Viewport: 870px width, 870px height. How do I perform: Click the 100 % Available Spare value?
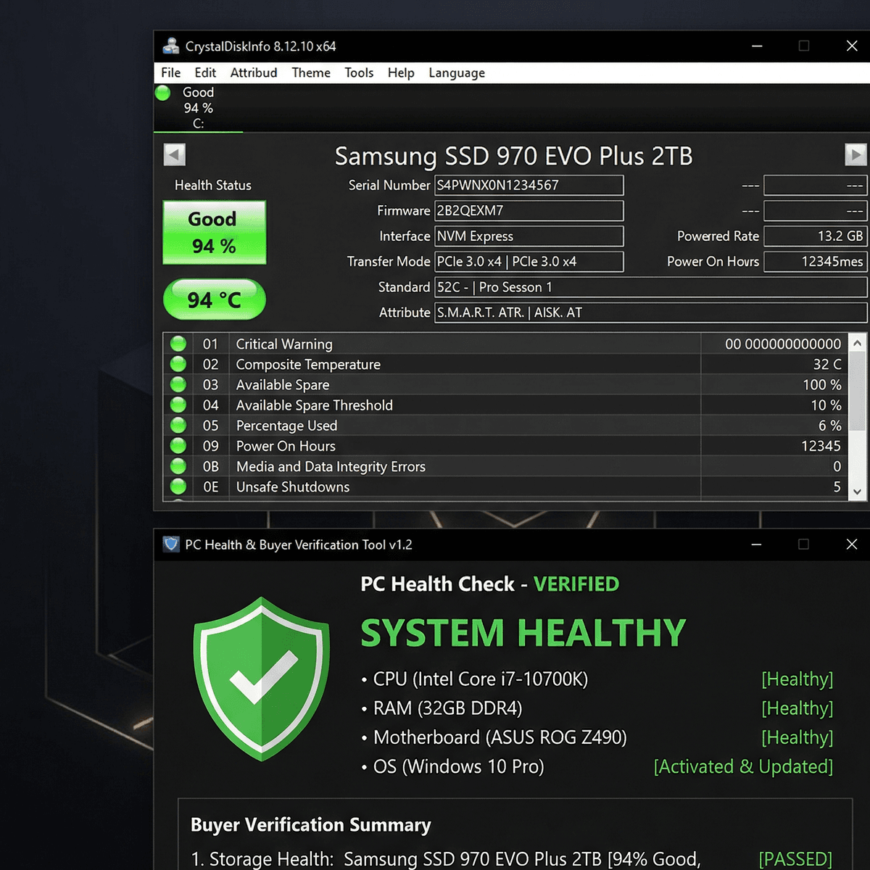822,385
